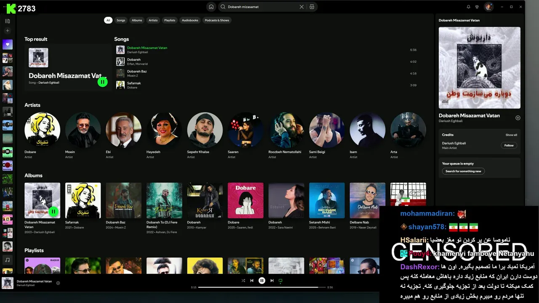Click the Songs section heading
The height and width of the screenshot is (303, 539).
point(121,39)
